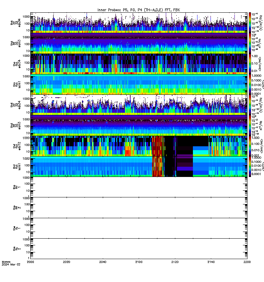The height and width of the screenshot is (282, 264).
Task: Click the "thd fbk scm1" panel label
Action: (17, 167)
